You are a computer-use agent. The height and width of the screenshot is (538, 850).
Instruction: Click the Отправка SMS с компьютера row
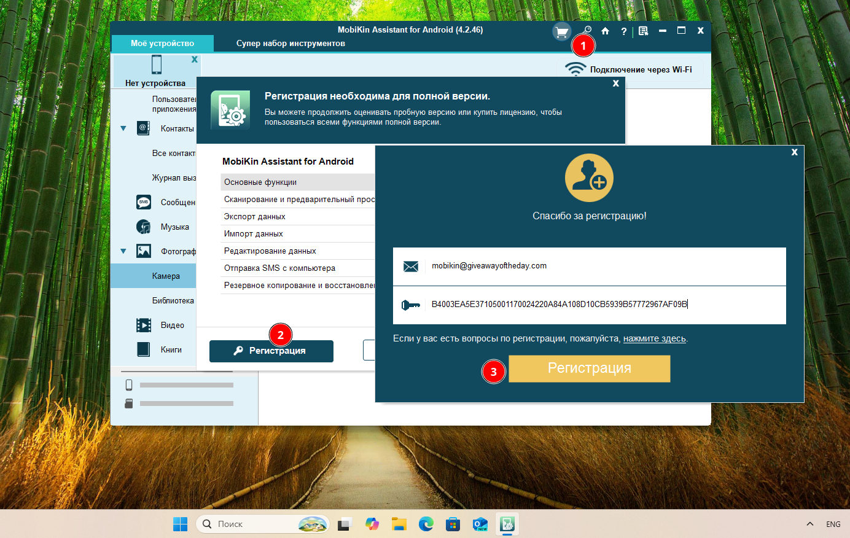[298, 268]
